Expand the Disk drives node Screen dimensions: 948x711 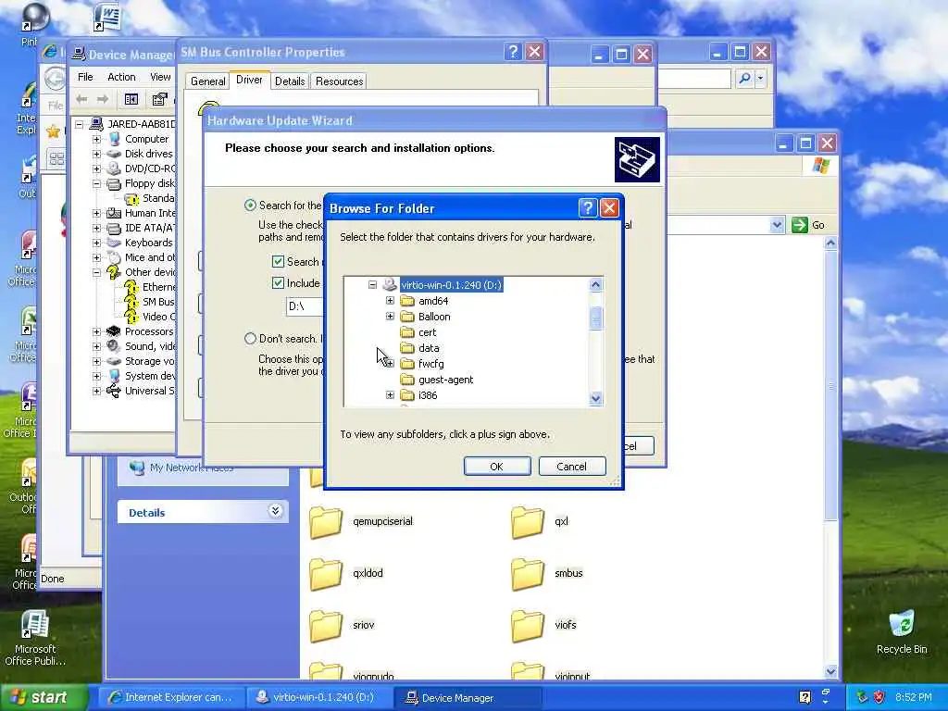click(x=96, y=154)
